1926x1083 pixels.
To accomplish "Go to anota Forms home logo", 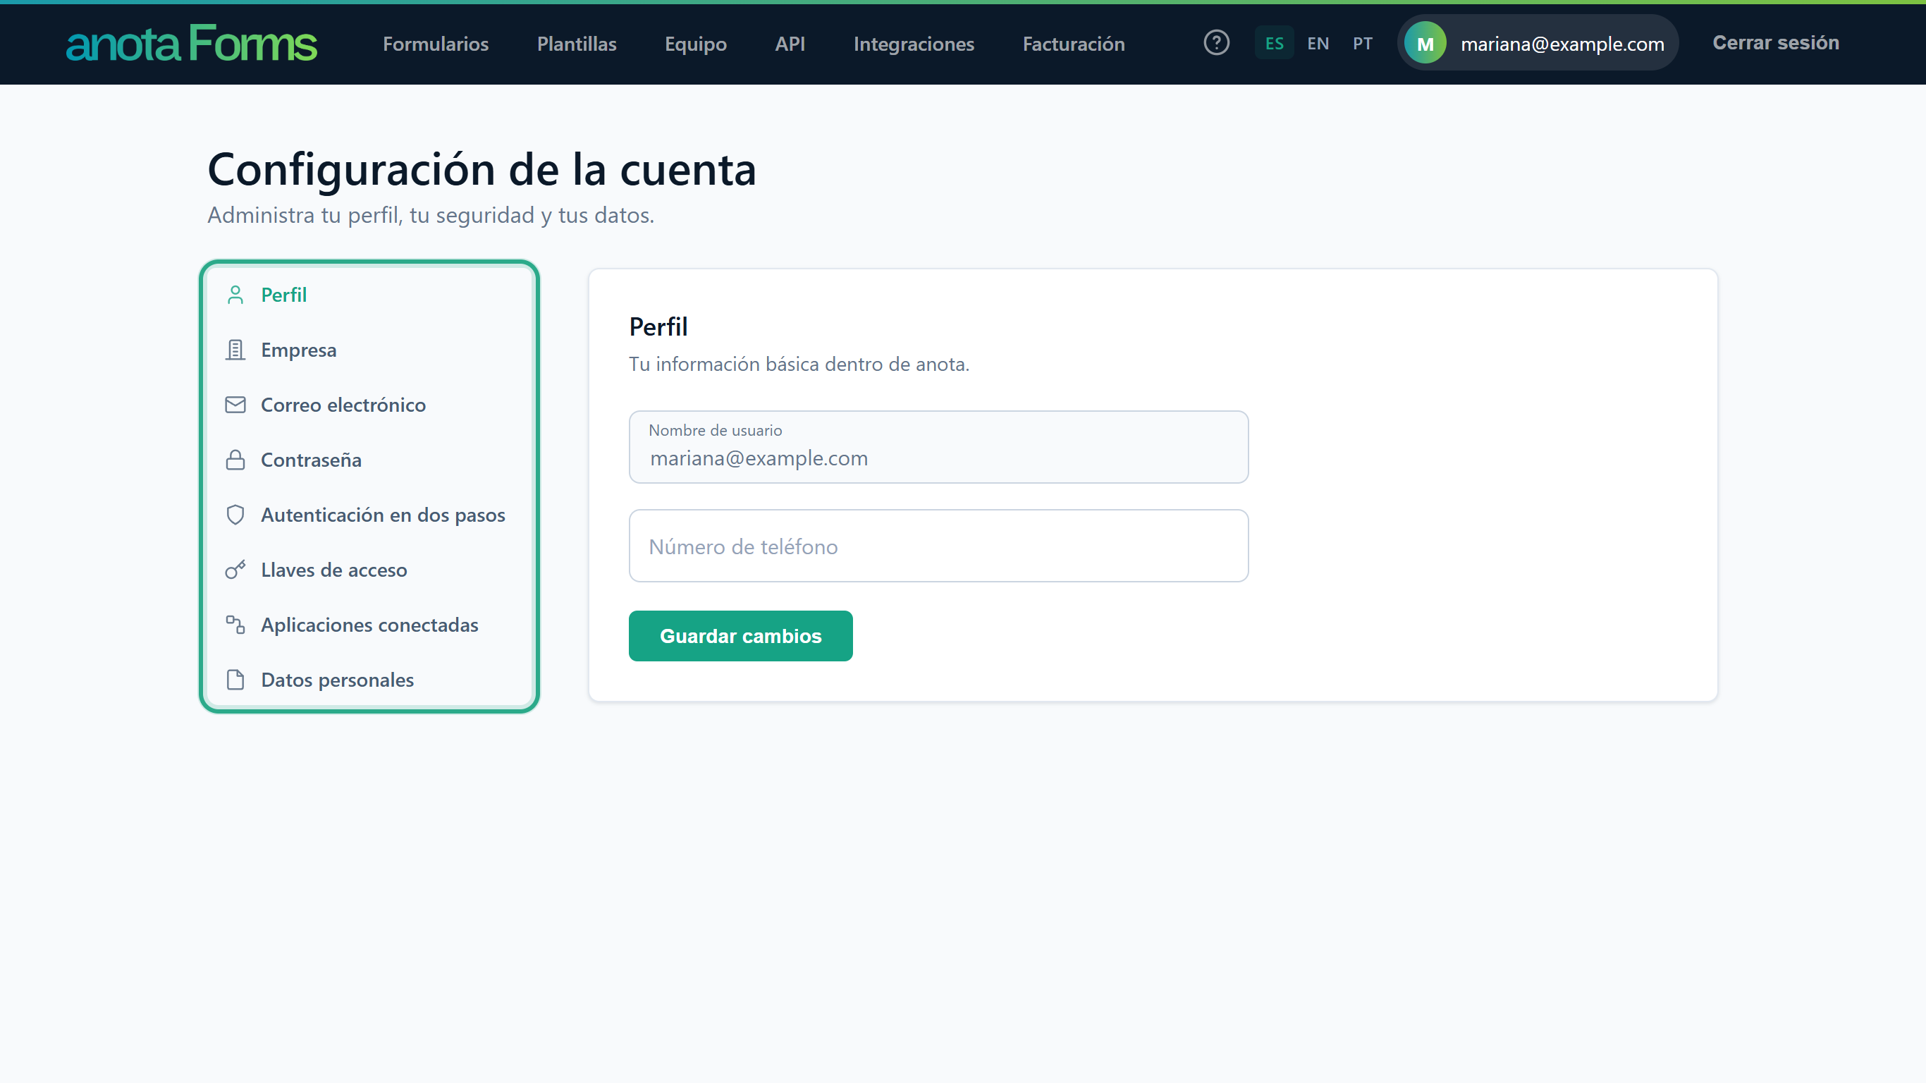I will (x=192, y=44).
